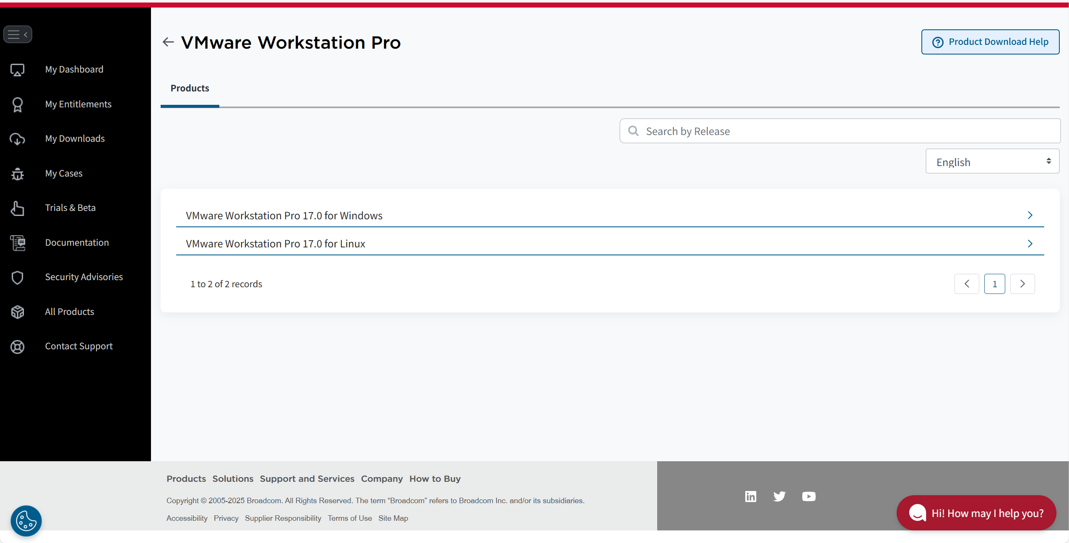Image resolution: width=1069 pixels, height=543 pixels.
Task: Open cookie preferences via the cookie icon
Action: click(x=26, y=520)
